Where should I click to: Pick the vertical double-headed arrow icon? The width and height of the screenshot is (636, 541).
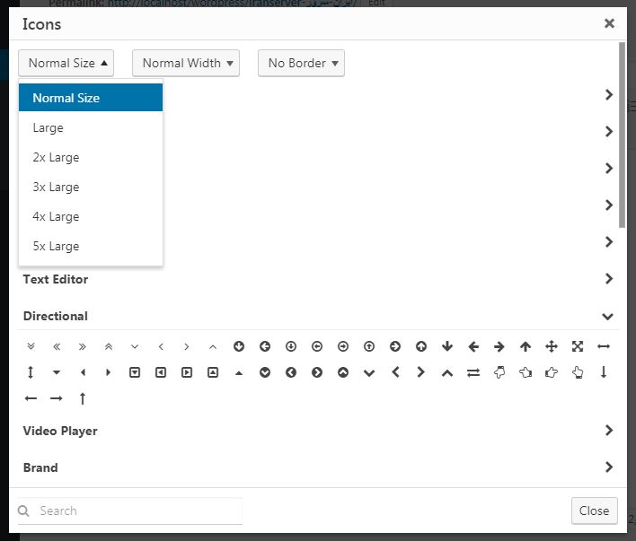[x=31, y=372]
